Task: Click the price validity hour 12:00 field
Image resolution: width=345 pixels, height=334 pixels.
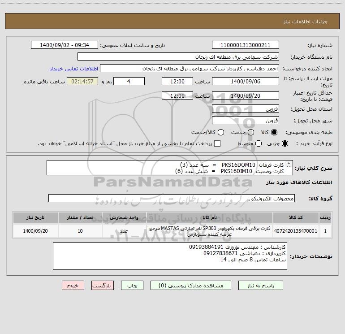Action: 177,95
